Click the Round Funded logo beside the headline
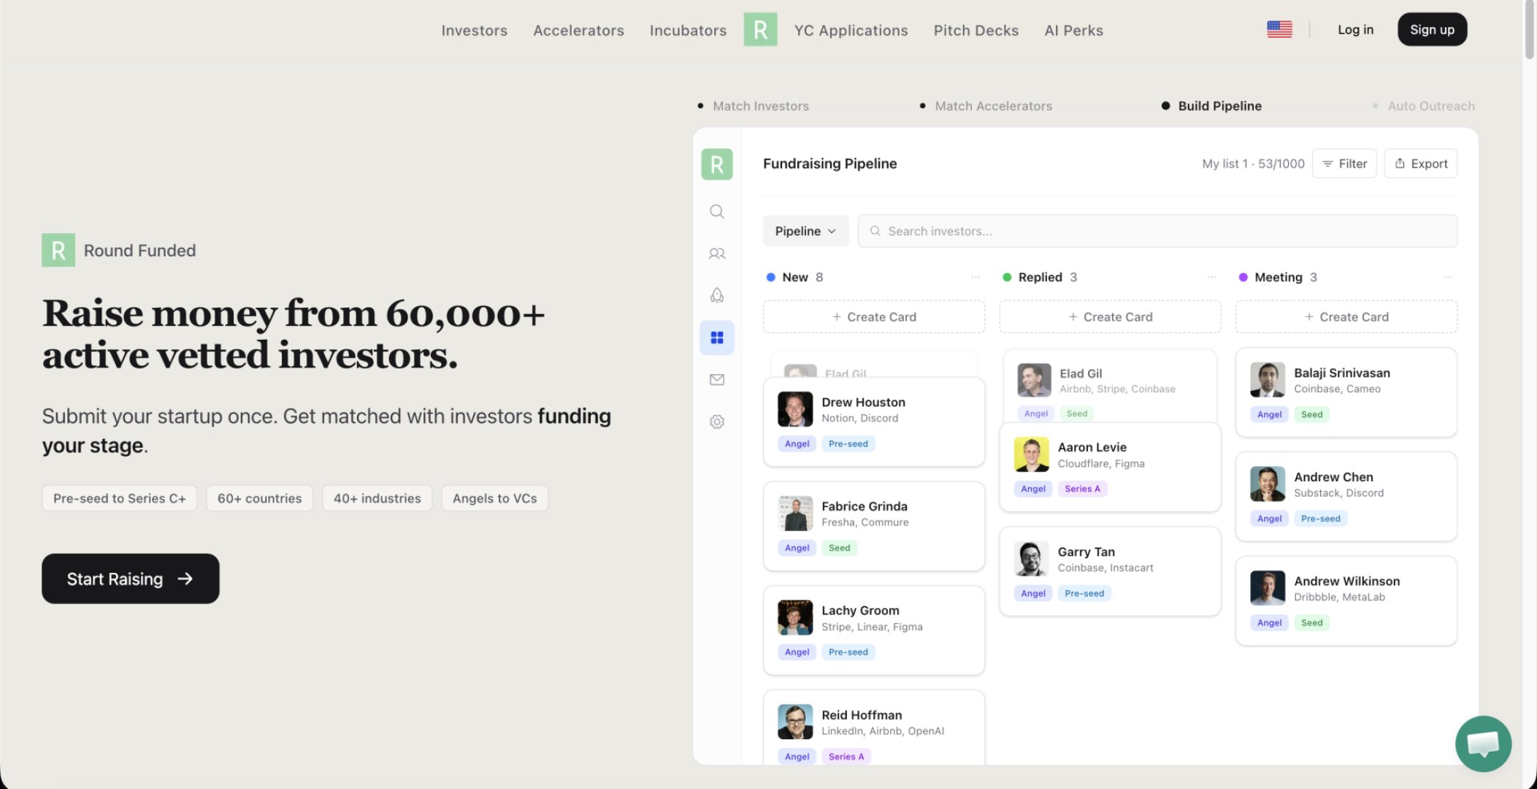Screen dimensions: 1537x789 pyautogui.click(x=58, y=250)
